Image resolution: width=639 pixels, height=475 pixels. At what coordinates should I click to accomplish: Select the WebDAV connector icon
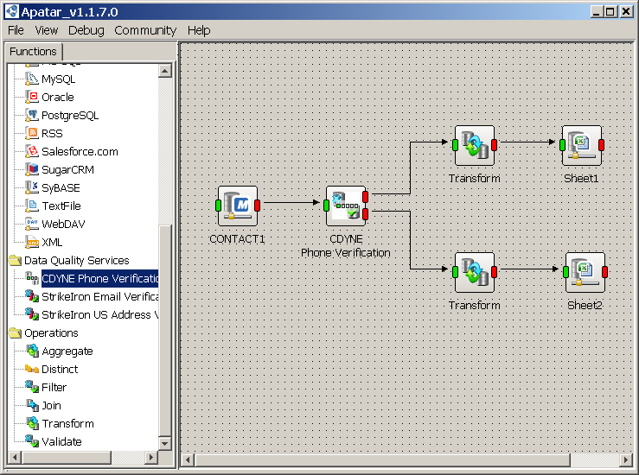tap(32, 224)
